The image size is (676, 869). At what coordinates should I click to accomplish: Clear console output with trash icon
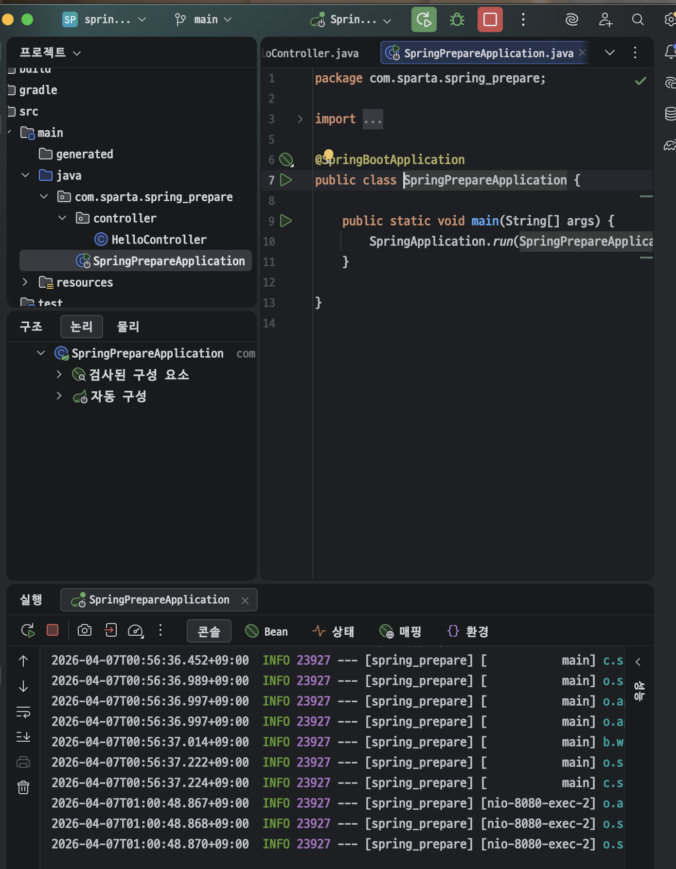23,787
